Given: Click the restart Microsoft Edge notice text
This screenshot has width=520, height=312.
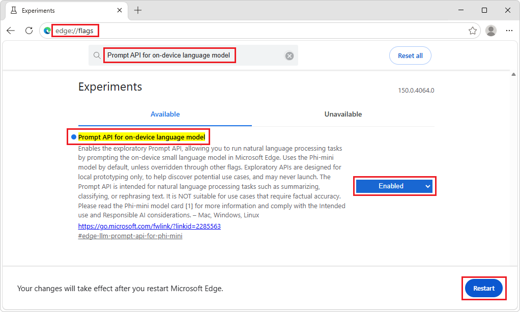Looking at the screenshot, I should pyautogui.click(x=120, y=289).
